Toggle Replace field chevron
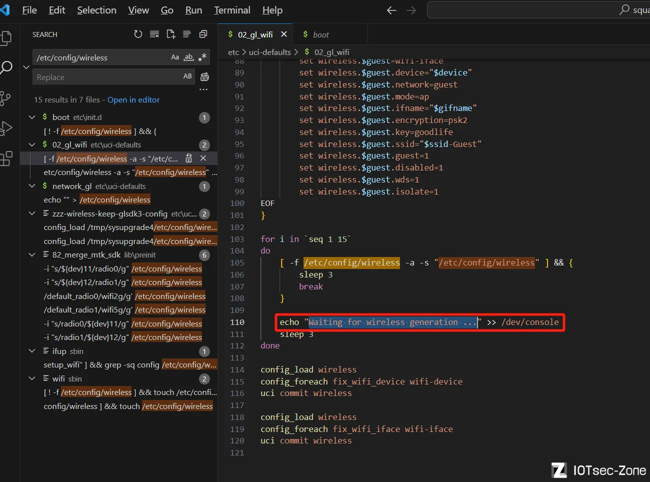Screen dimensions: 650x482 coord(26,66)
